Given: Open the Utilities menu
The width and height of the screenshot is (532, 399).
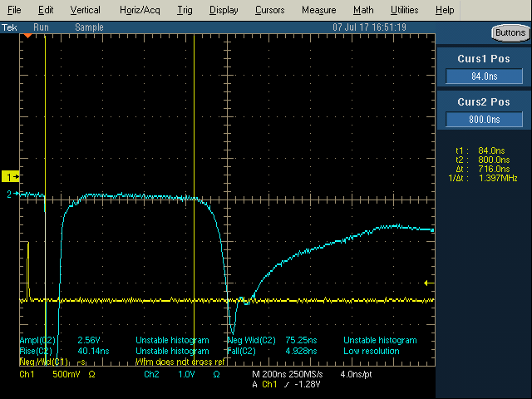Looking at the screenshot, I should (x=404, y=10).
